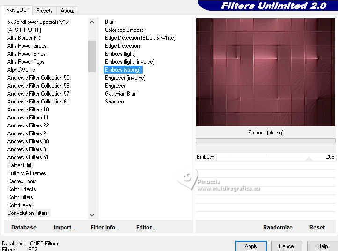The image size is (338, 251).
Task: Select Alf's Power Toys category
Action: (x=26, y=62)
